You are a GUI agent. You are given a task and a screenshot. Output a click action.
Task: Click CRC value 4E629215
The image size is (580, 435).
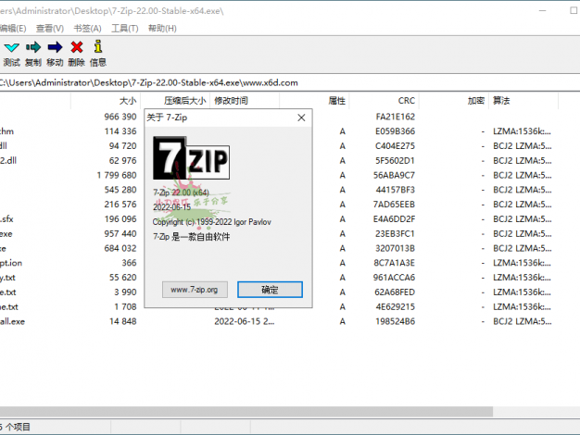coord(395,307)
